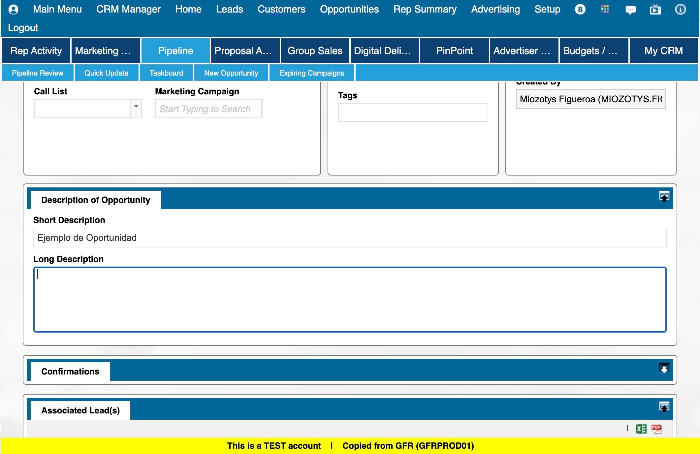Open the chat messages icon
This screenshot has height=454, width=700.
[x=630, y=10]
